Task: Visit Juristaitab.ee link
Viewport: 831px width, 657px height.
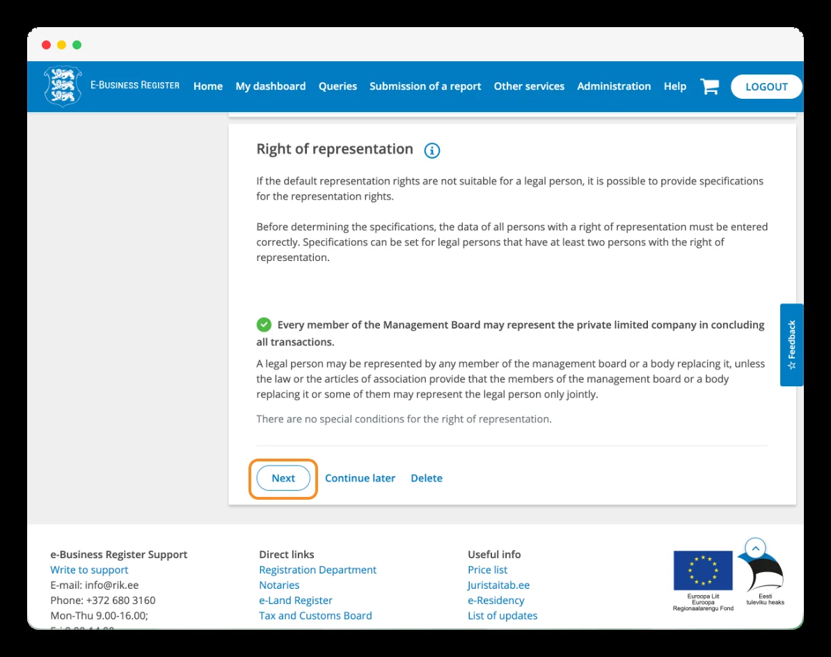Action: coord(499,585)
